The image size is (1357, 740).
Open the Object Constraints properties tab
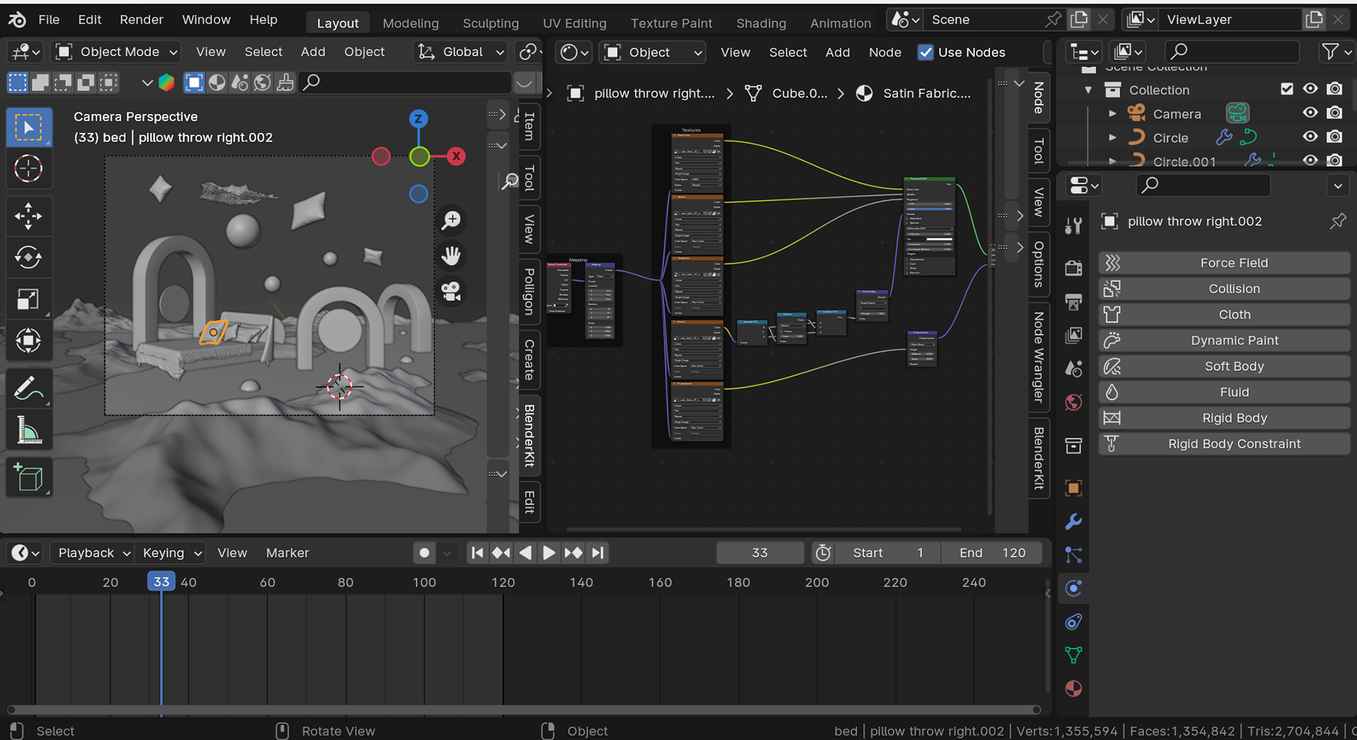1074,622
